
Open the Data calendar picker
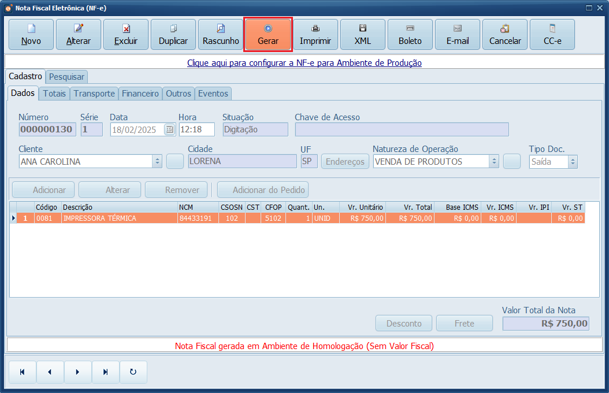(169, 129)
